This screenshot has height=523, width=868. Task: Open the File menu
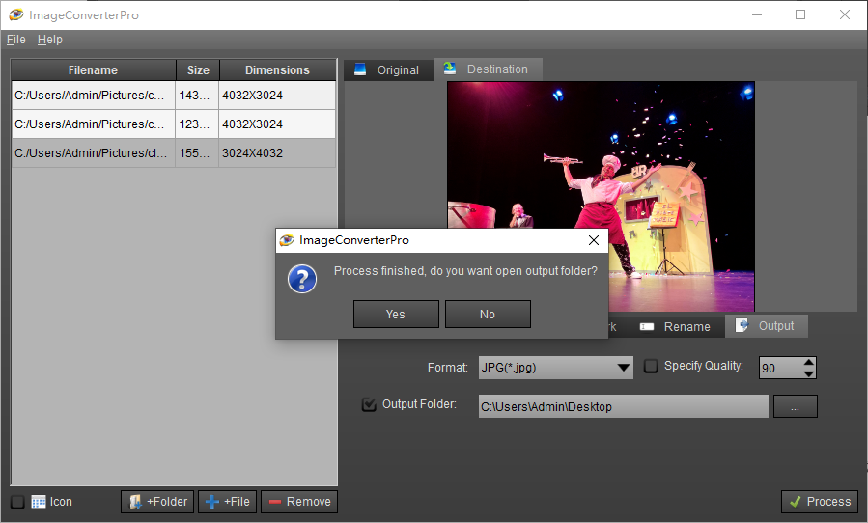pyautogui.click(x=15, y=40)
